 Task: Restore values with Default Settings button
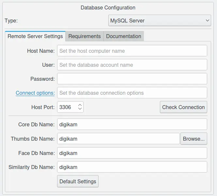[78, 181]
